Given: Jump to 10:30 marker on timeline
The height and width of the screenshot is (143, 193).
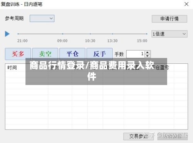Looking at the screenshot, I should [x=90, y=34].
